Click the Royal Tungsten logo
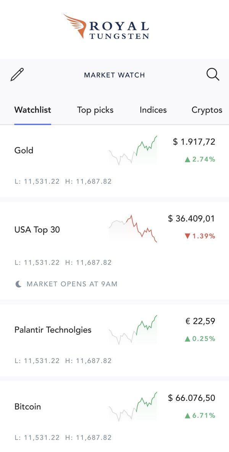The image size is (229, 452). pos(106,27)
